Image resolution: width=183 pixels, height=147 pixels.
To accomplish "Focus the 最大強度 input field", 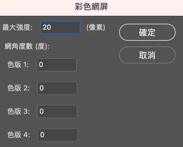I will [60, 28].
